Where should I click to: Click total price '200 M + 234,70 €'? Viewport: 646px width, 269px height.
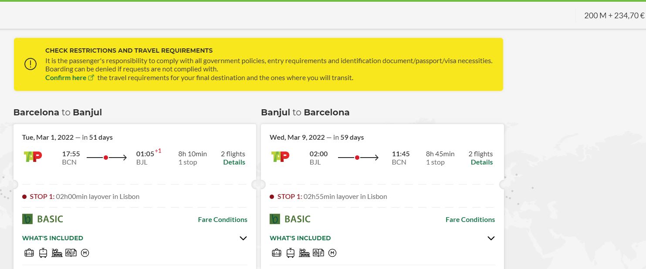coord(614,16)
